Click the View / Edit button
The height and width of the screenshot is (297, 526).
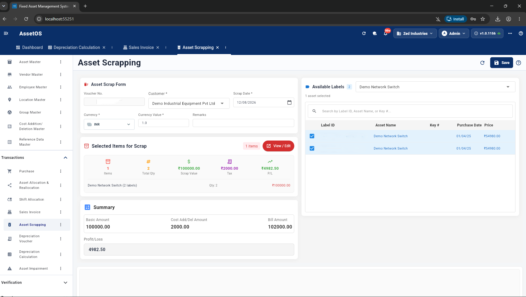(278, 146)
